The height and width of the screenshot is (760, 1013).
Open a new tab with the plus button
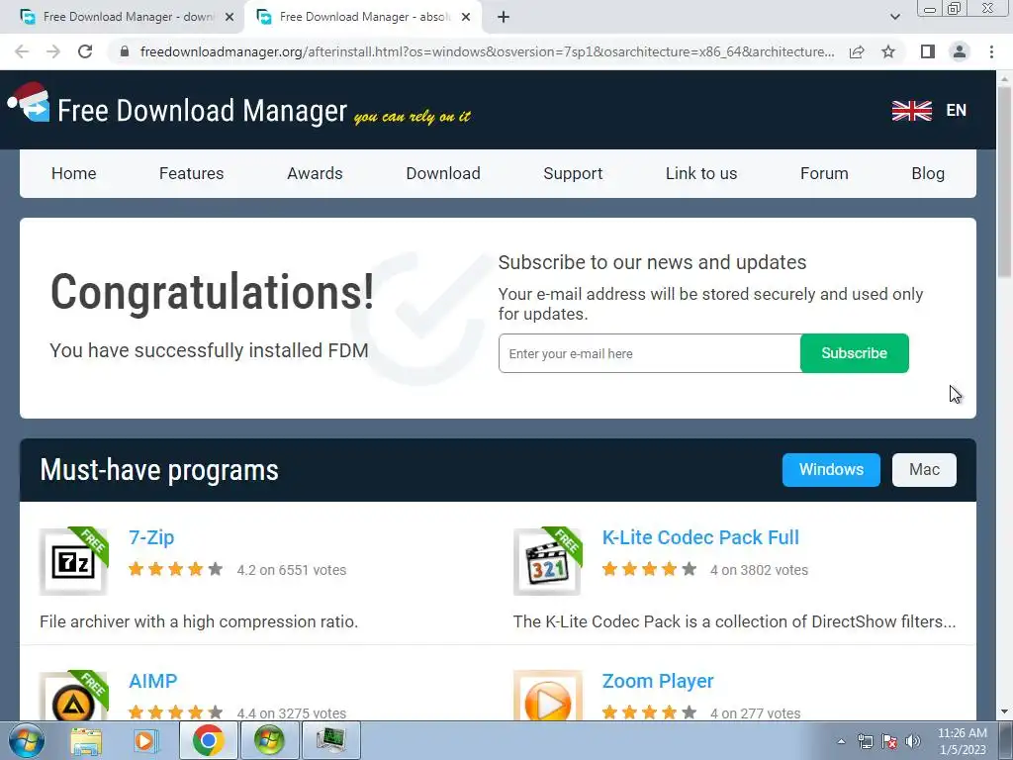point(504,18)
